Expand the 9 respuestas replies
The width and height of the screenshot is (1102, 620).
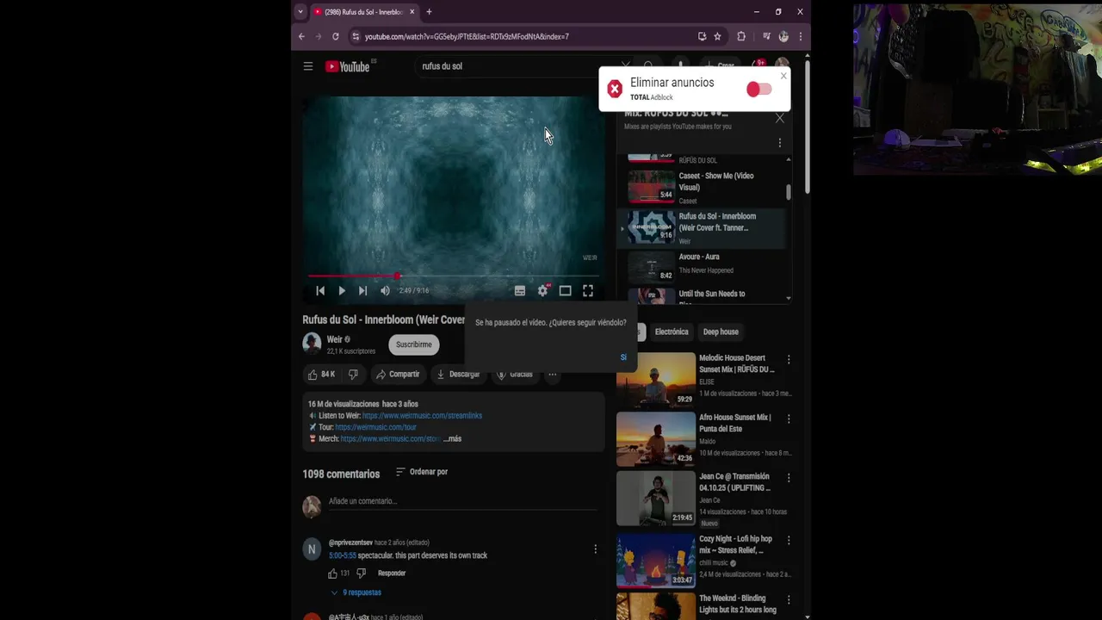point(356,593)
